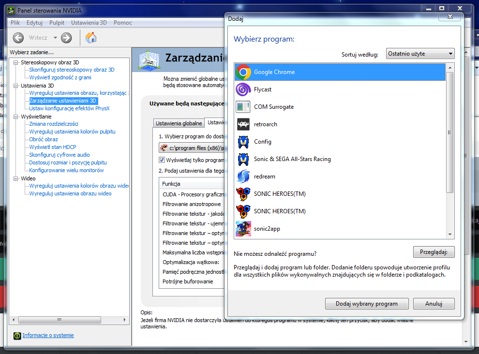
Task: Open Dostosuj rozmiar i pozycję pulpitu
Action: click(x=68, y=163)
